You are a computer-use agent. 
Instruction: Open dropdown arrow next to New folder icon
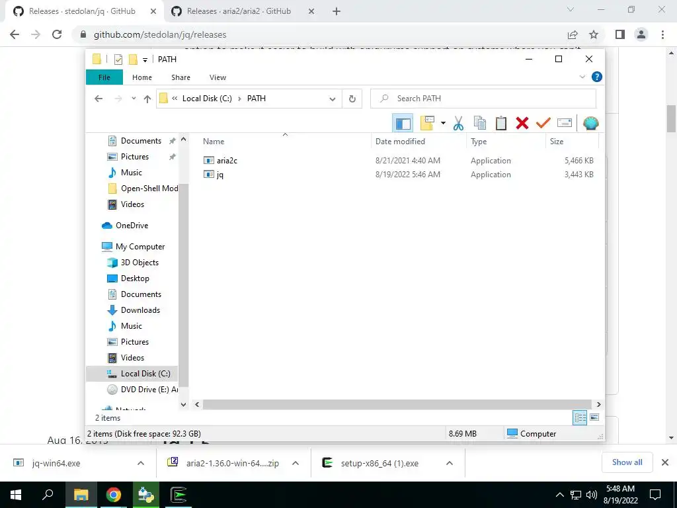pos(443,124)
